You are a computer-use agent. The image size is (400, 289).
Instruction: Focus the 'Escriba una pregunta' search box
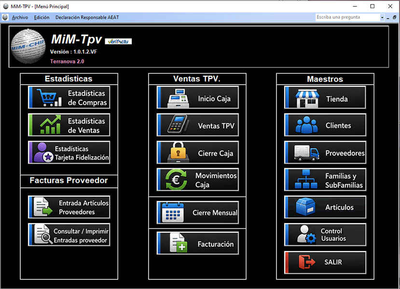tap(348, 17)
